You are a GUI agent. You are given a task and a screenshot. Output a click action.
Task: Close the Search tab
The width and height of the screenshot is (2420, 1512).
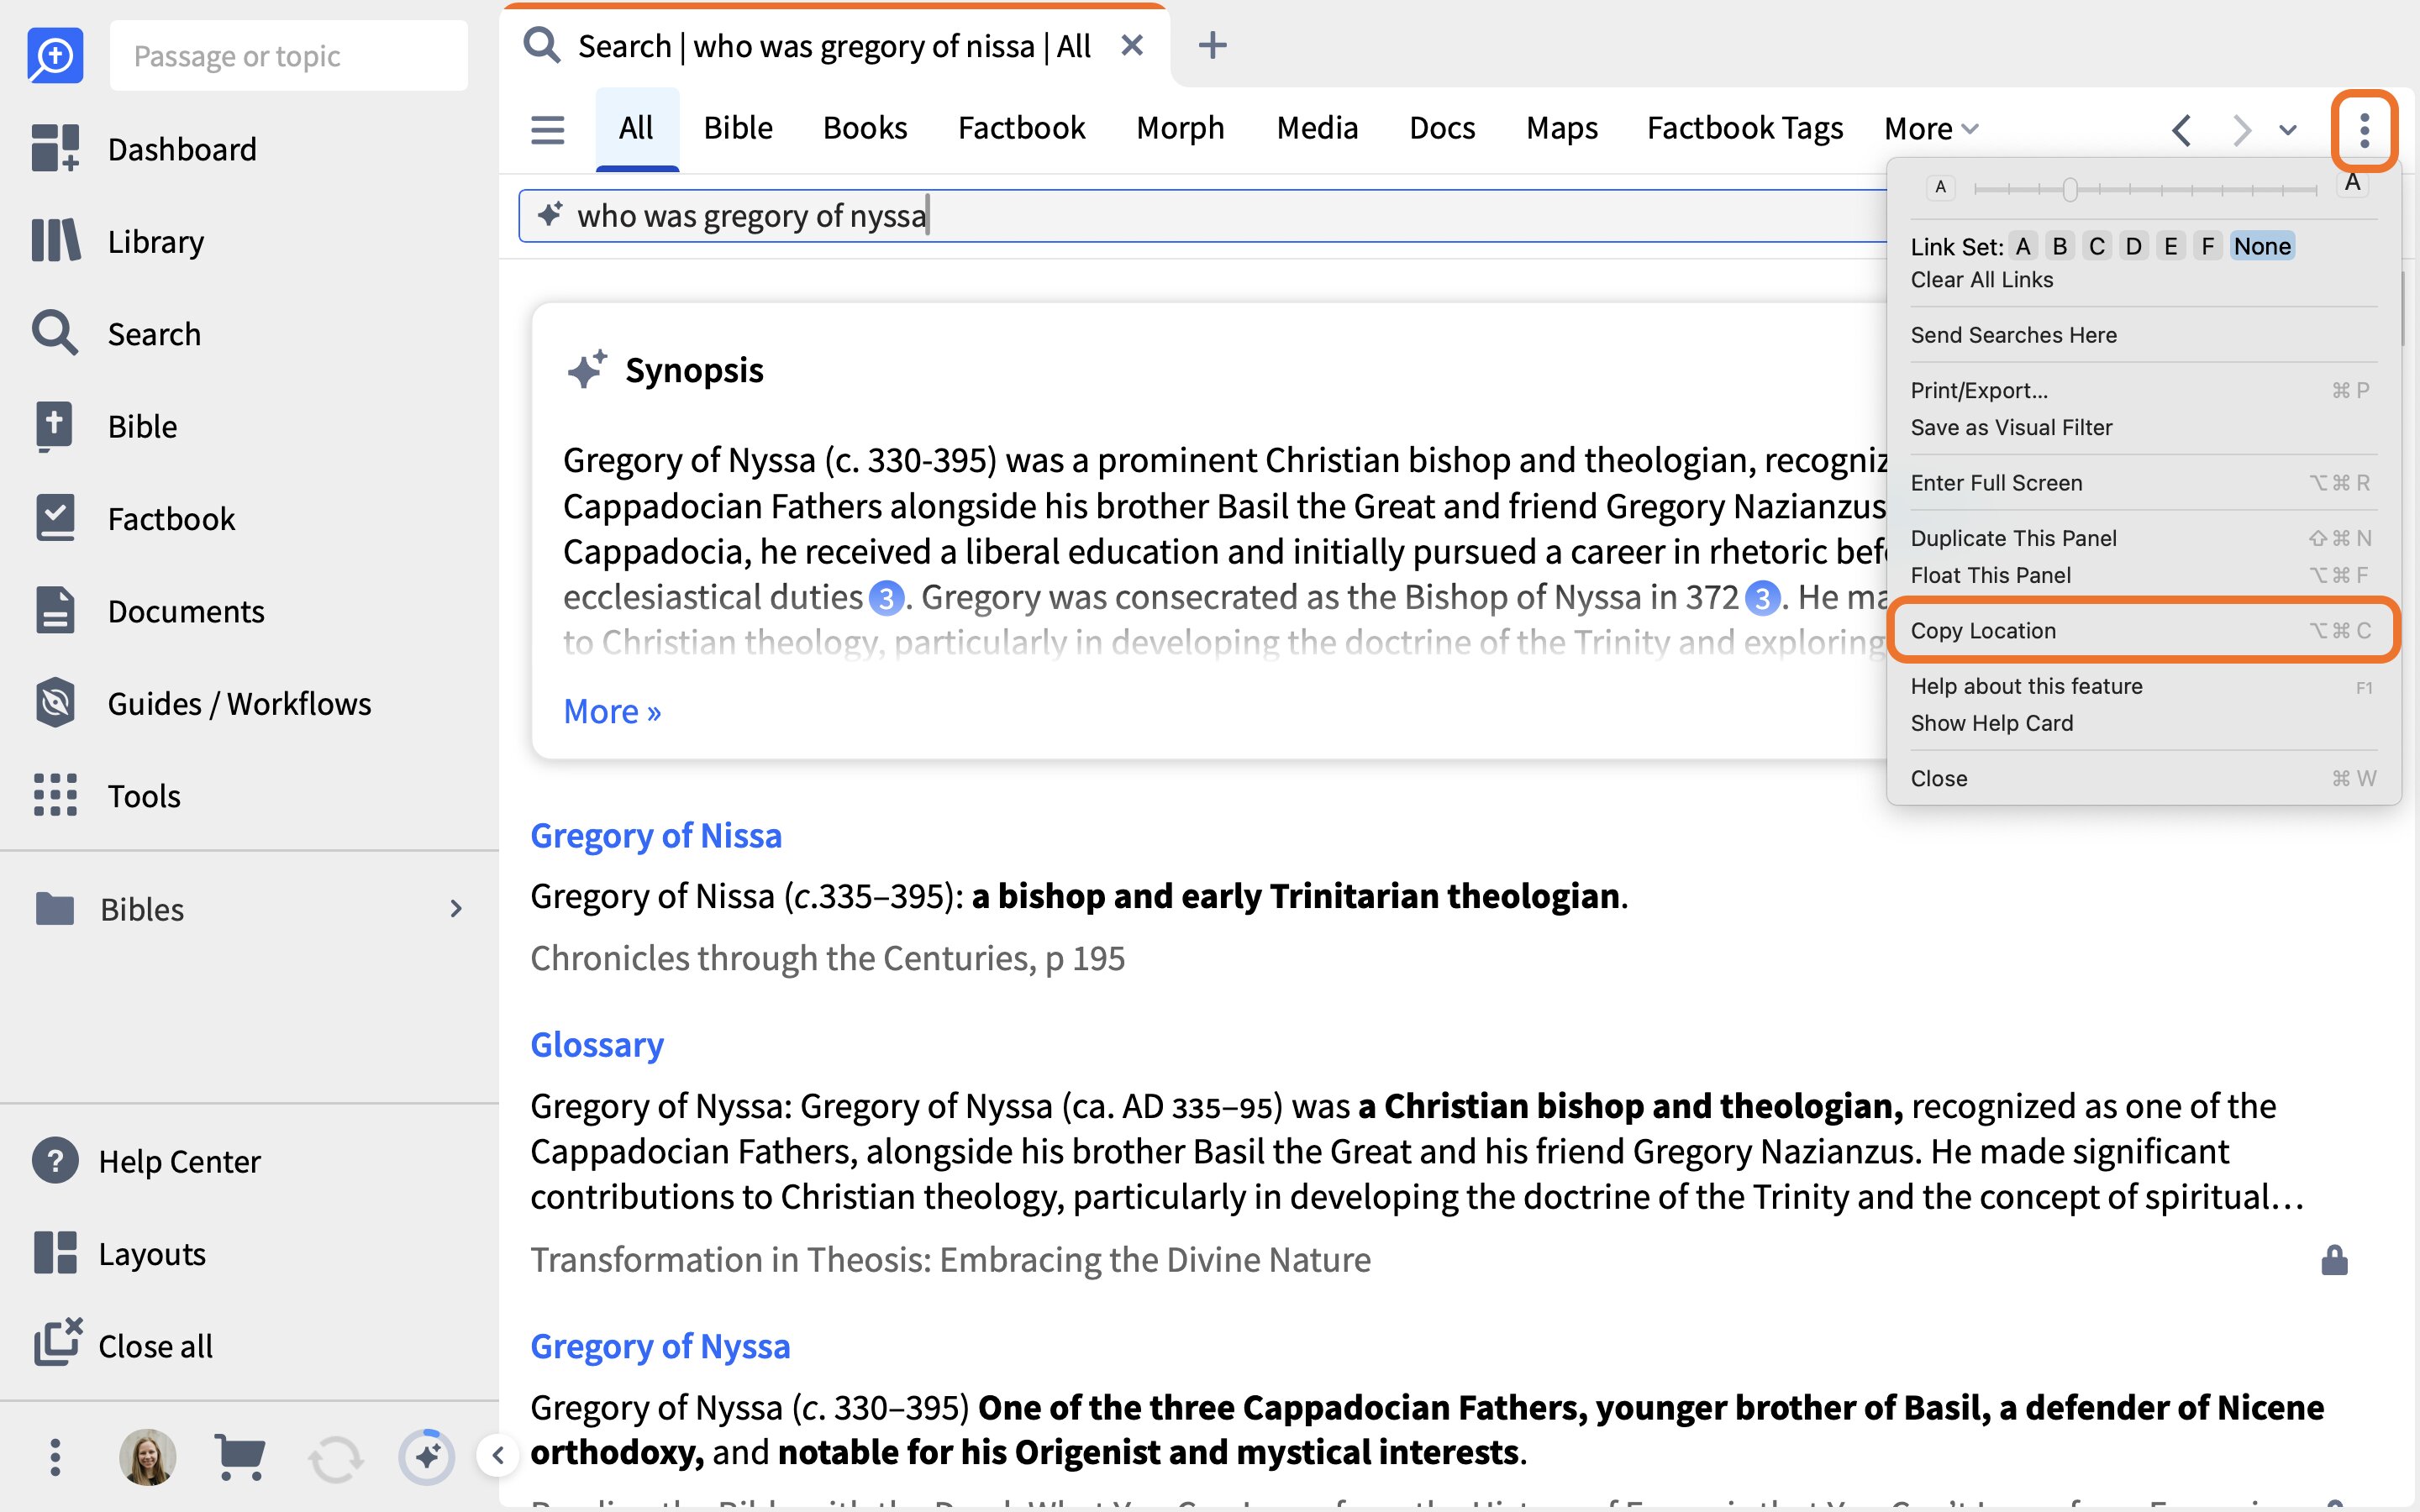click(x=1132, y=45)
